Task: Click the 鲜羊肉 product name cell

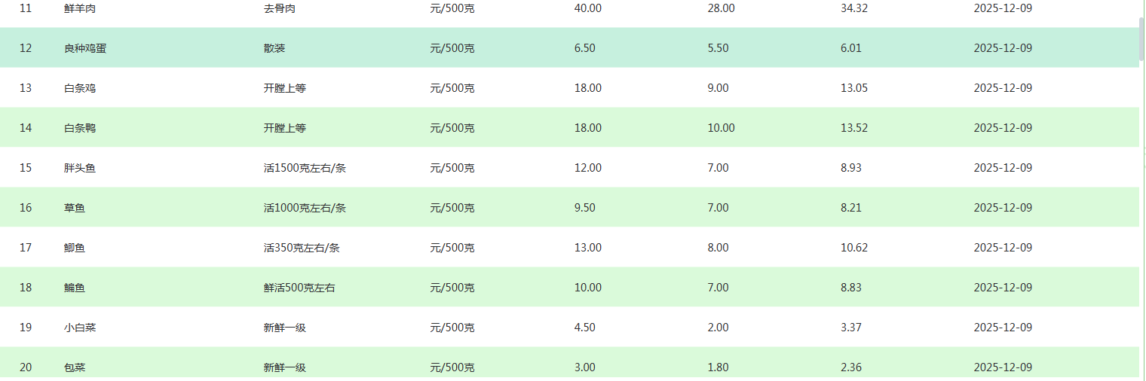Action: (x=79, y=8)
